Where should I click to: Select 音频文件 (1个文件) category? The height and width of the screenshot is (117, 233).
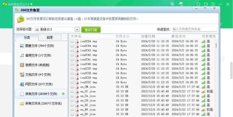point(41,55)
